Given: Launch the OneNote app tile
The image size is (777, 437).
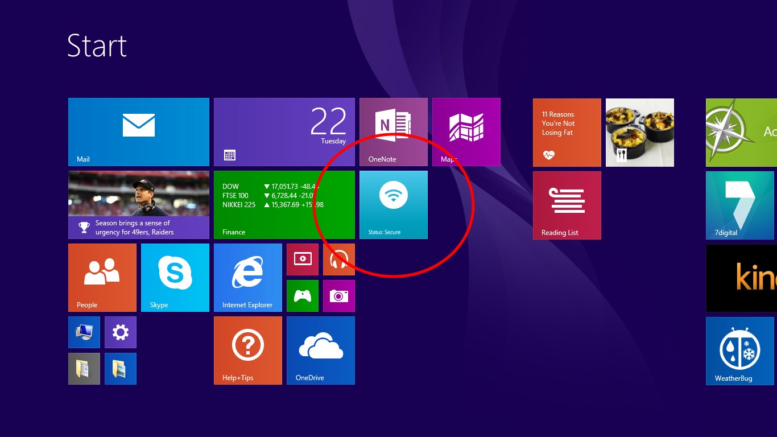Looking at the screenshot, I should coord(394,131).
